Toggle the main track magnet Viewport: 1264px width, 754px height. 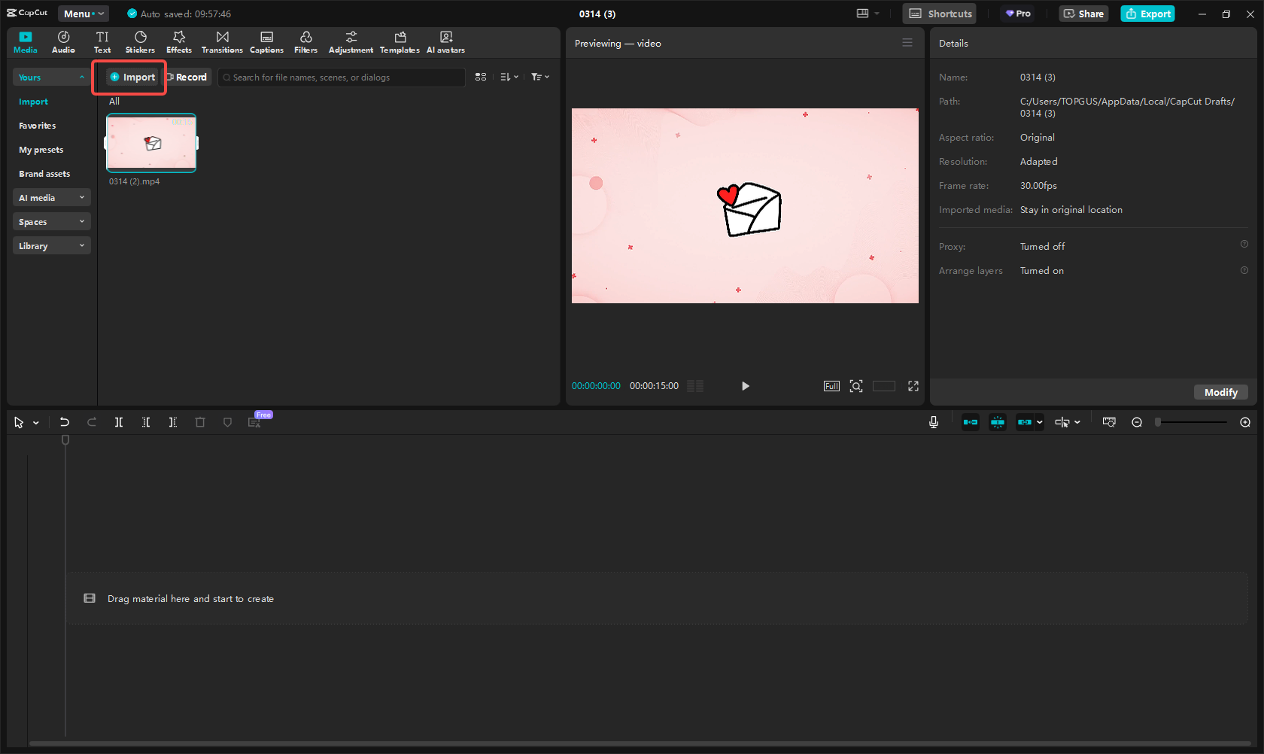coord(971,422)
